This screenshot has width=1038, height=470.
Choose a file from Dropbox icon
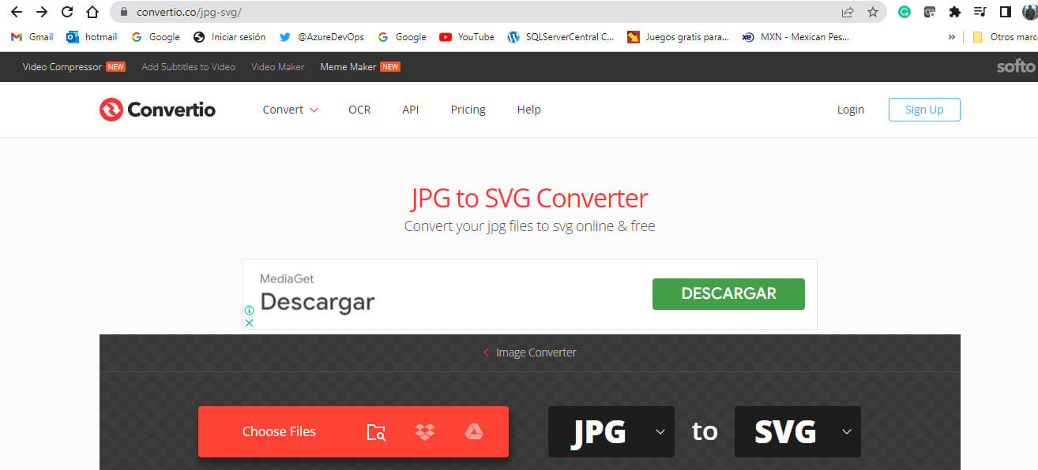[425, 432]
